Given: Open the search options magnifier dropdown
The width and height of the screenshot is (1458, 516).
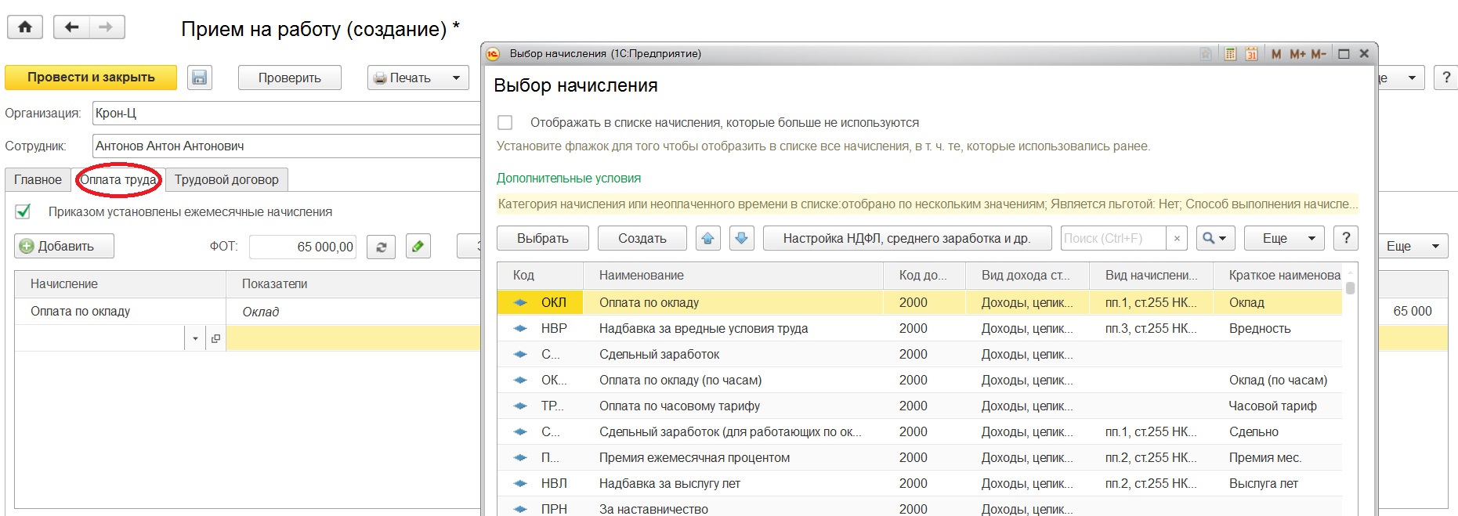Looking at the screenshot, I should pyautogui.click(x=1215, y=238).
